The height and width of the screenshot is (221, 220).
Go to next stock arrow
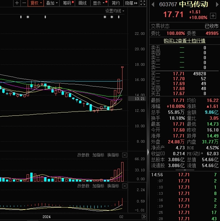[217, 5]
